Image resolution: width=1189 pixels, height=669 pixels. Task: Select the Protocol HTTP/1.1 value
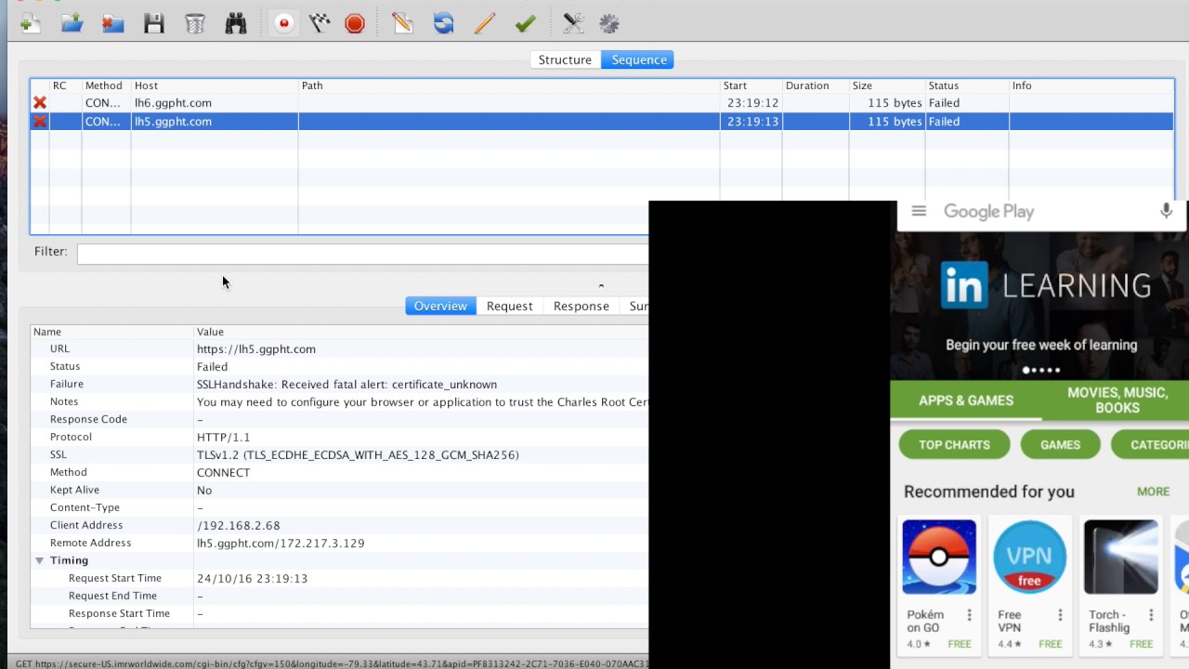(x=223, y=438)
